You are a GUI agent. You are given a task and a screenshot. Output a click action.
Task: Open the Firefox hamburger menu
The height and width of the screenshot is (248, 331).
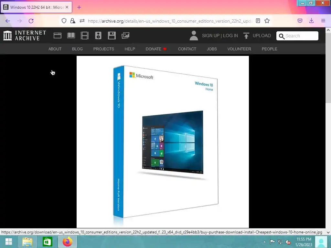click(323, 21)
